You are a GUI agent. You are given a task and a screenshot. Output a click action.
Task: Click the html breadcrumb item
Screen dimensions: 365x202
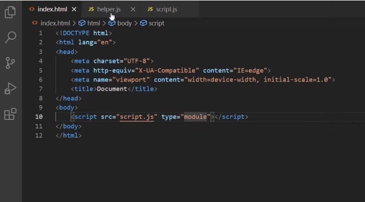(94, 23)
